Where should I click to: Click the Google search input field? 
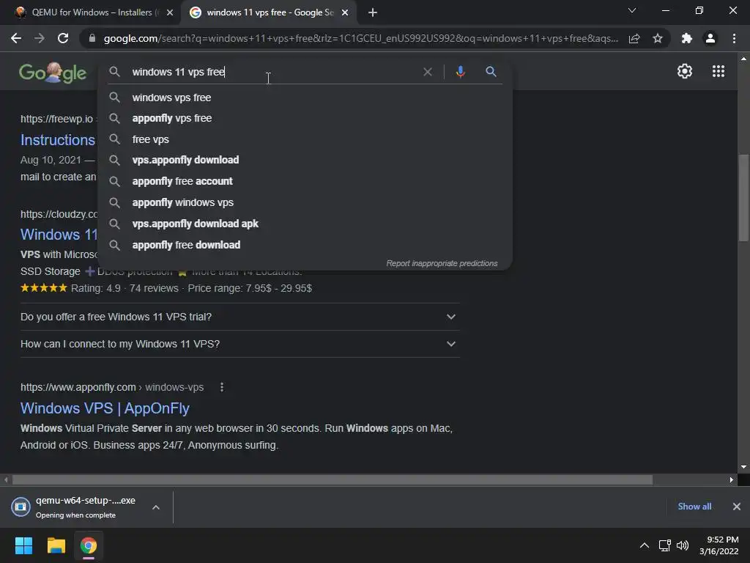(x=272, y=72)
